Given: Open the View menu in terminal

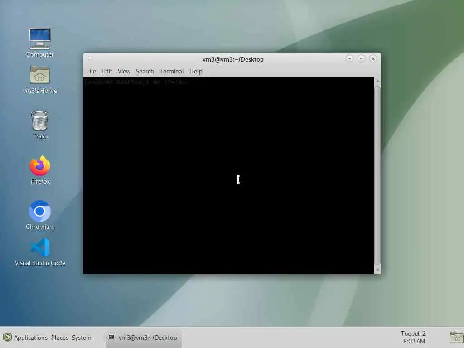Looking at the screenshot, I should (x=124, y=71).
